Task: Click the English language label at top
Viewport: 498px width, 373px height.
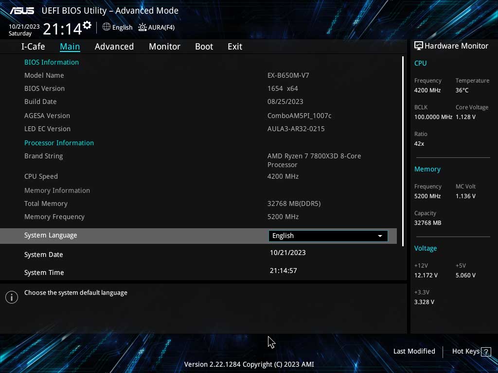Action: [122, 28]
